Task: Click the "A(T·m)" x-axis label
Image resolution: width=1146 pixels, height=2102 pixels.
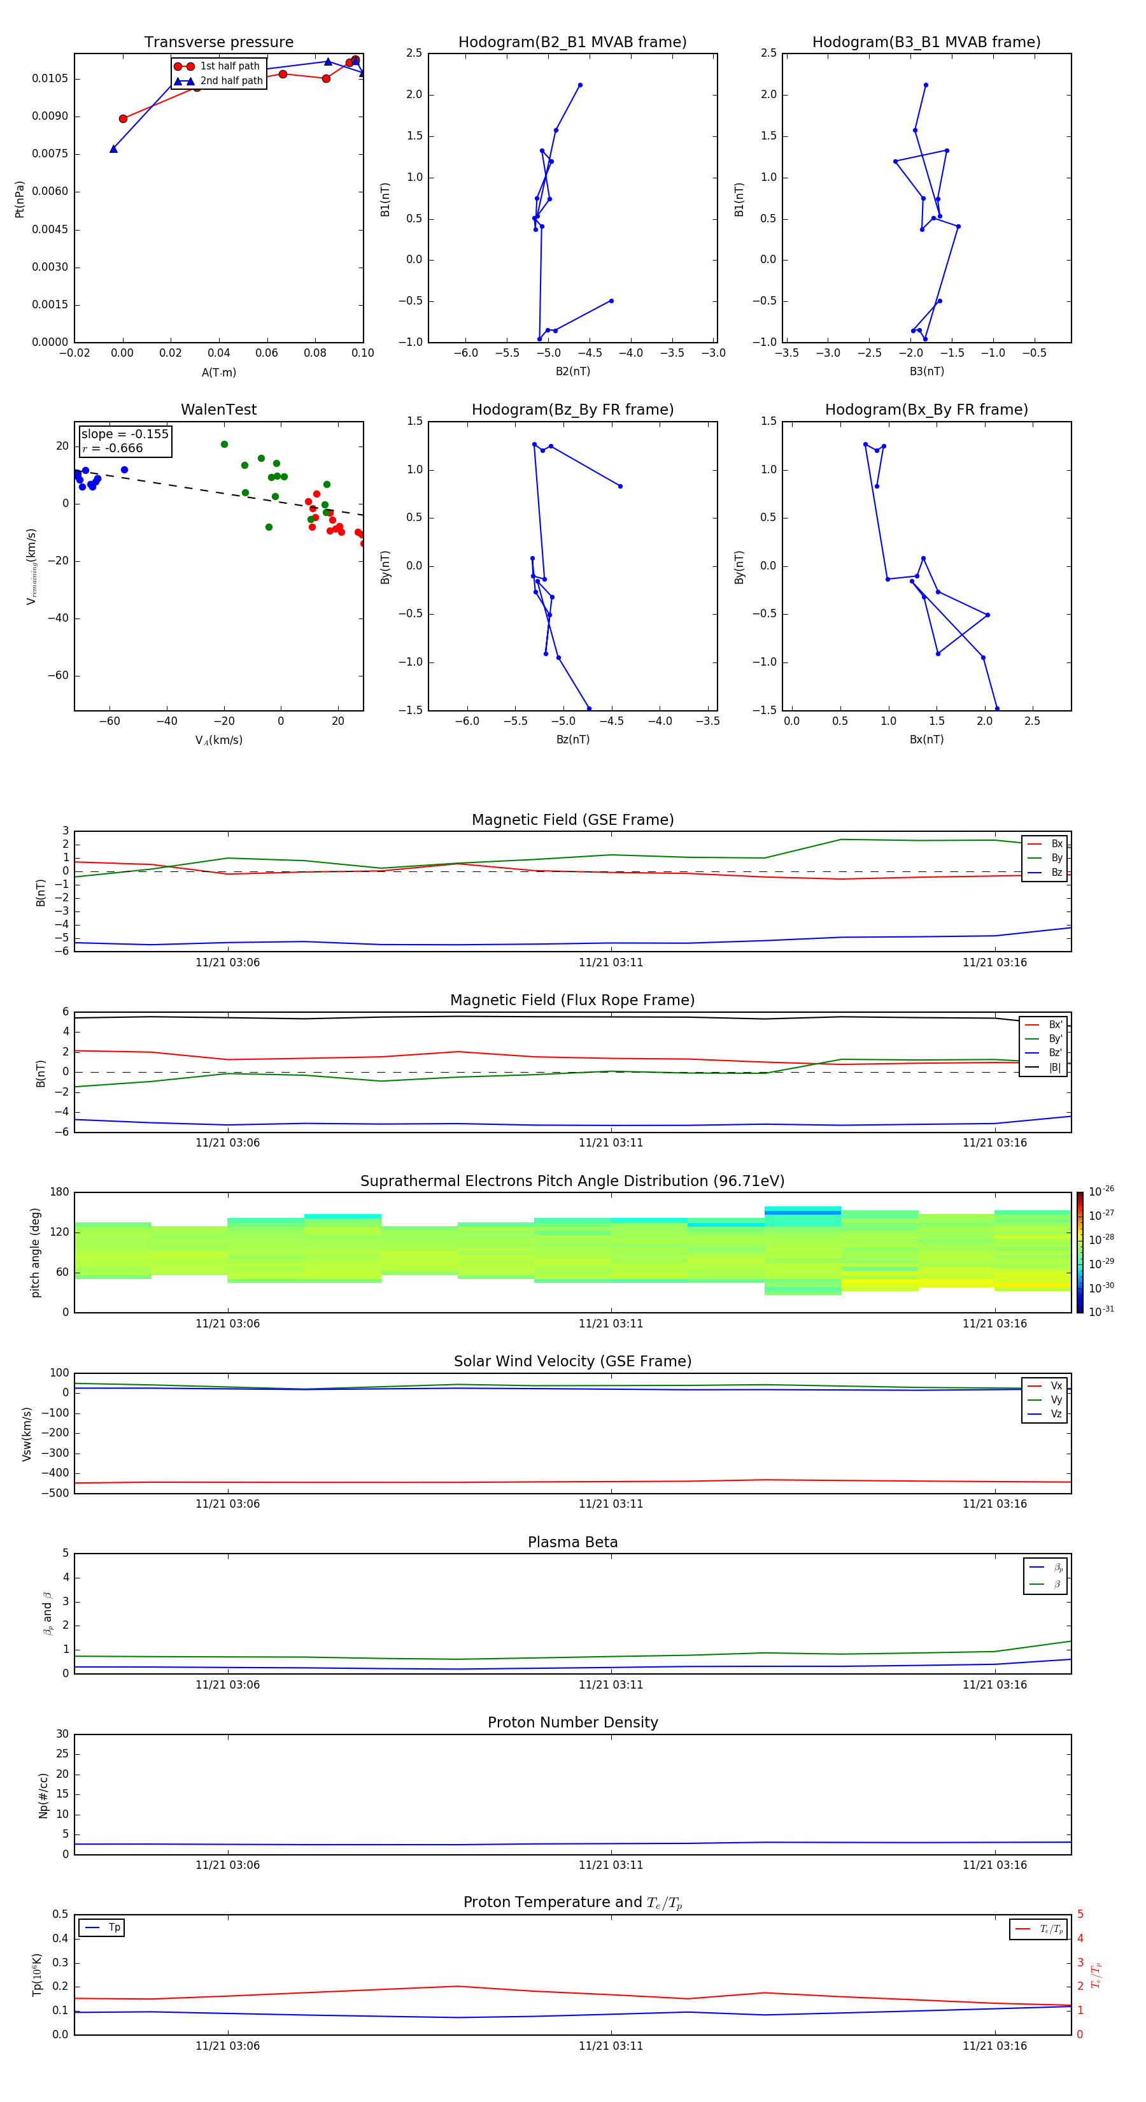Action: pos(218,372)
